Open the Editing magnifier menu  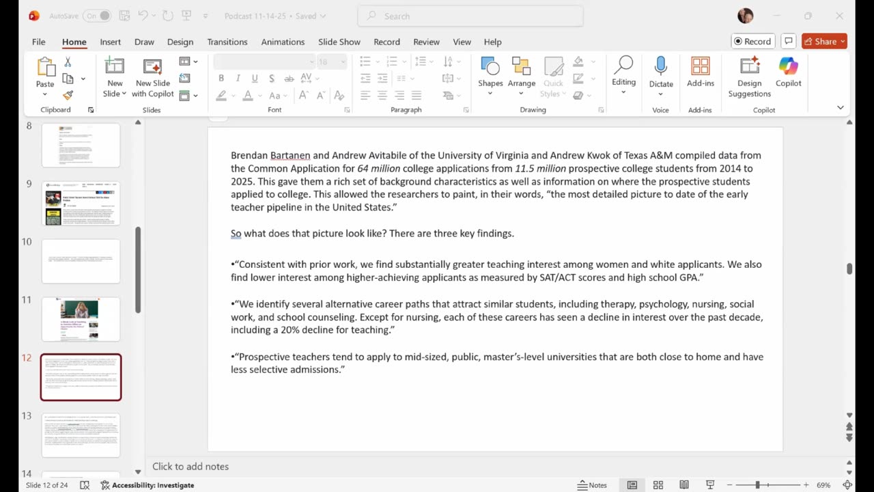coord(623,75)
